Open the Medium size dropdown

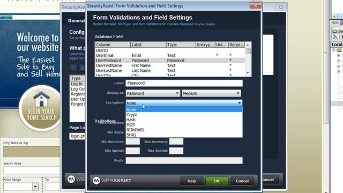tap(211, 93)
